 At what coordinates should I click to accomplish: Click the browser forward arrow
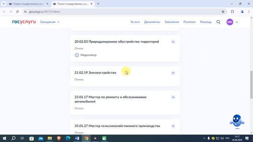11,11
